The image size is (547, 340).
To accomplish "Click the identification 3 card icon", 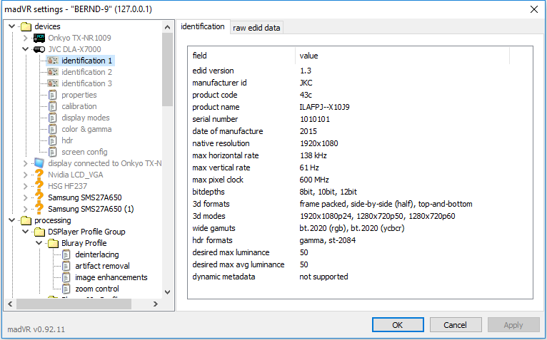I will pyautogui.click(x=53, y=83).
